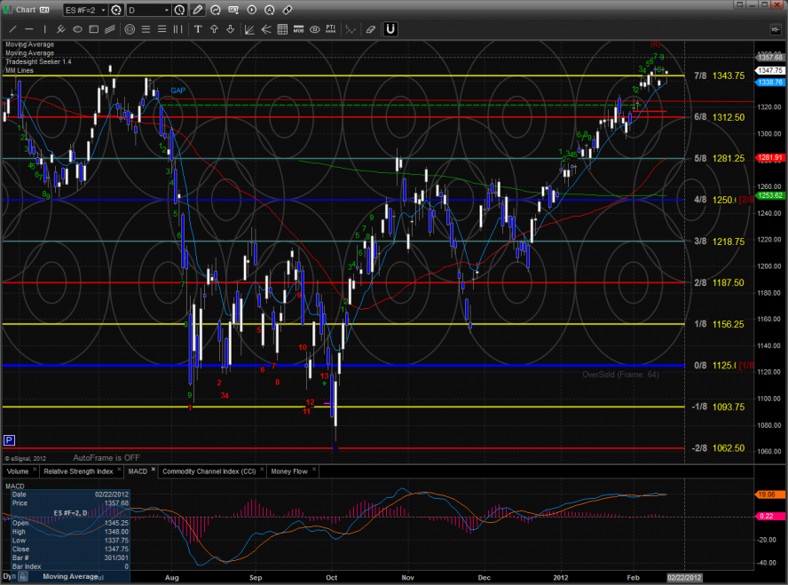This screenshot has height=585, width=788.
Task: Click the MM Lines study label
Action: click(20, 70)
